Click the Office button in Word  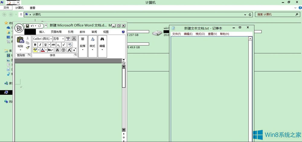(x=19, y=28)
